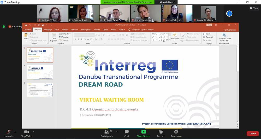The width and height of the screenshot is (261, 139).
Task: Select the star shape in shapes gallery
Action: 167,40
